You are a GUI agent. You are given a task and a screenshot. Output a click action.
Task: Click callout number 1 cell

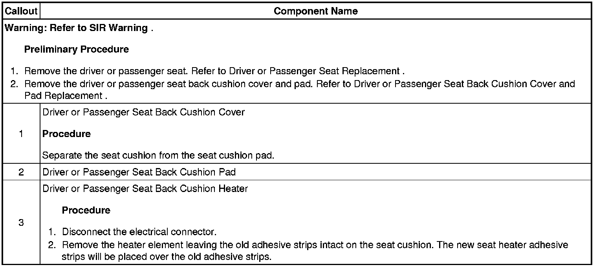[x=21, y=133]
